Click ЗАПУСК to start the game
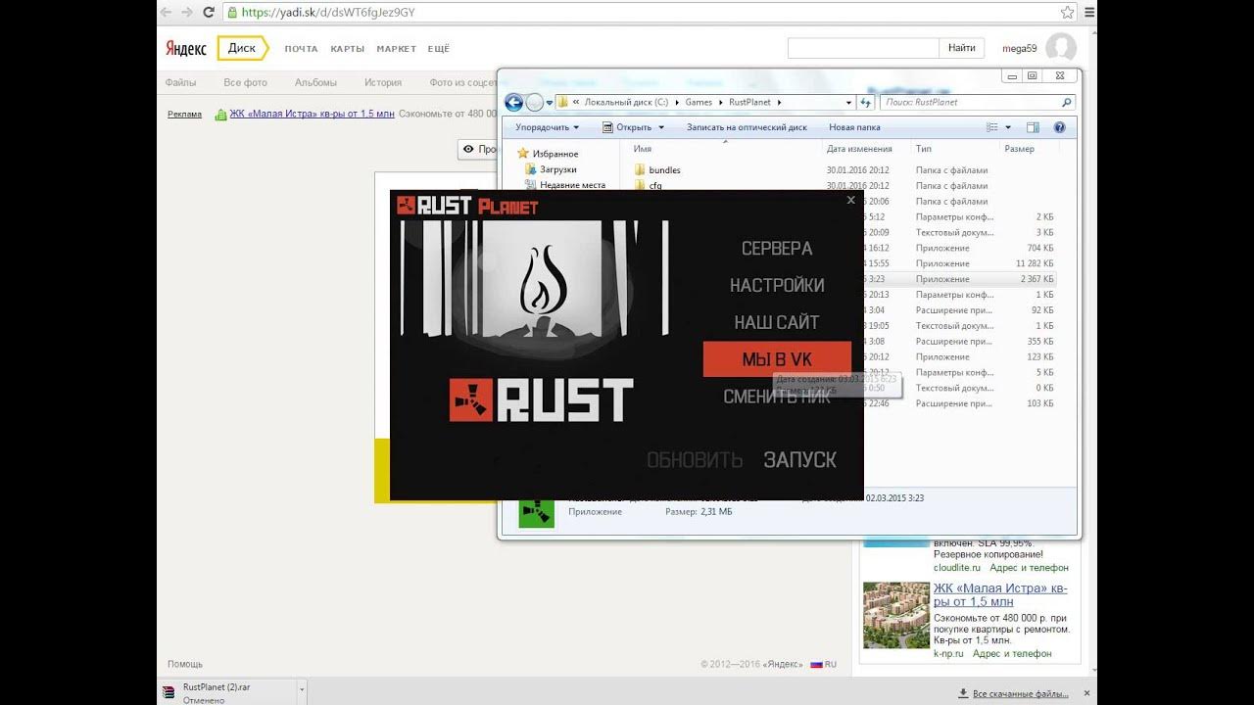This screenshot has width=1254, height=705. pos(799,459)
